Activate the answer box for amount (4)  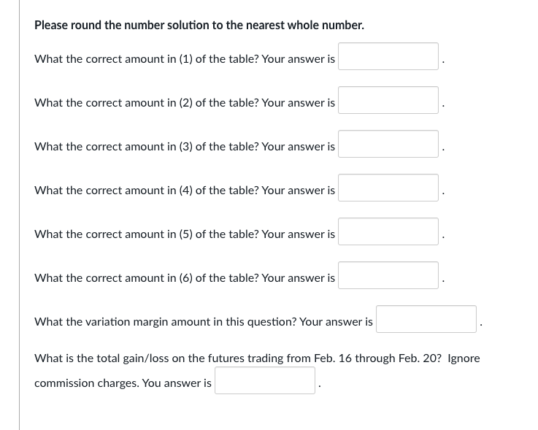click(388, 188)
